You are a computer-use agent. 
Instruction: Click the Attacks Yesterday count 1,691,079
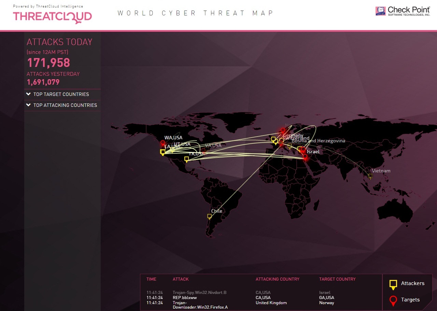43,82
